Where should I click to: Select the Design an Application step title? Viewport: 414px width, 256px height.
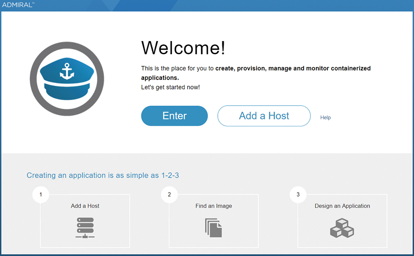342,206
